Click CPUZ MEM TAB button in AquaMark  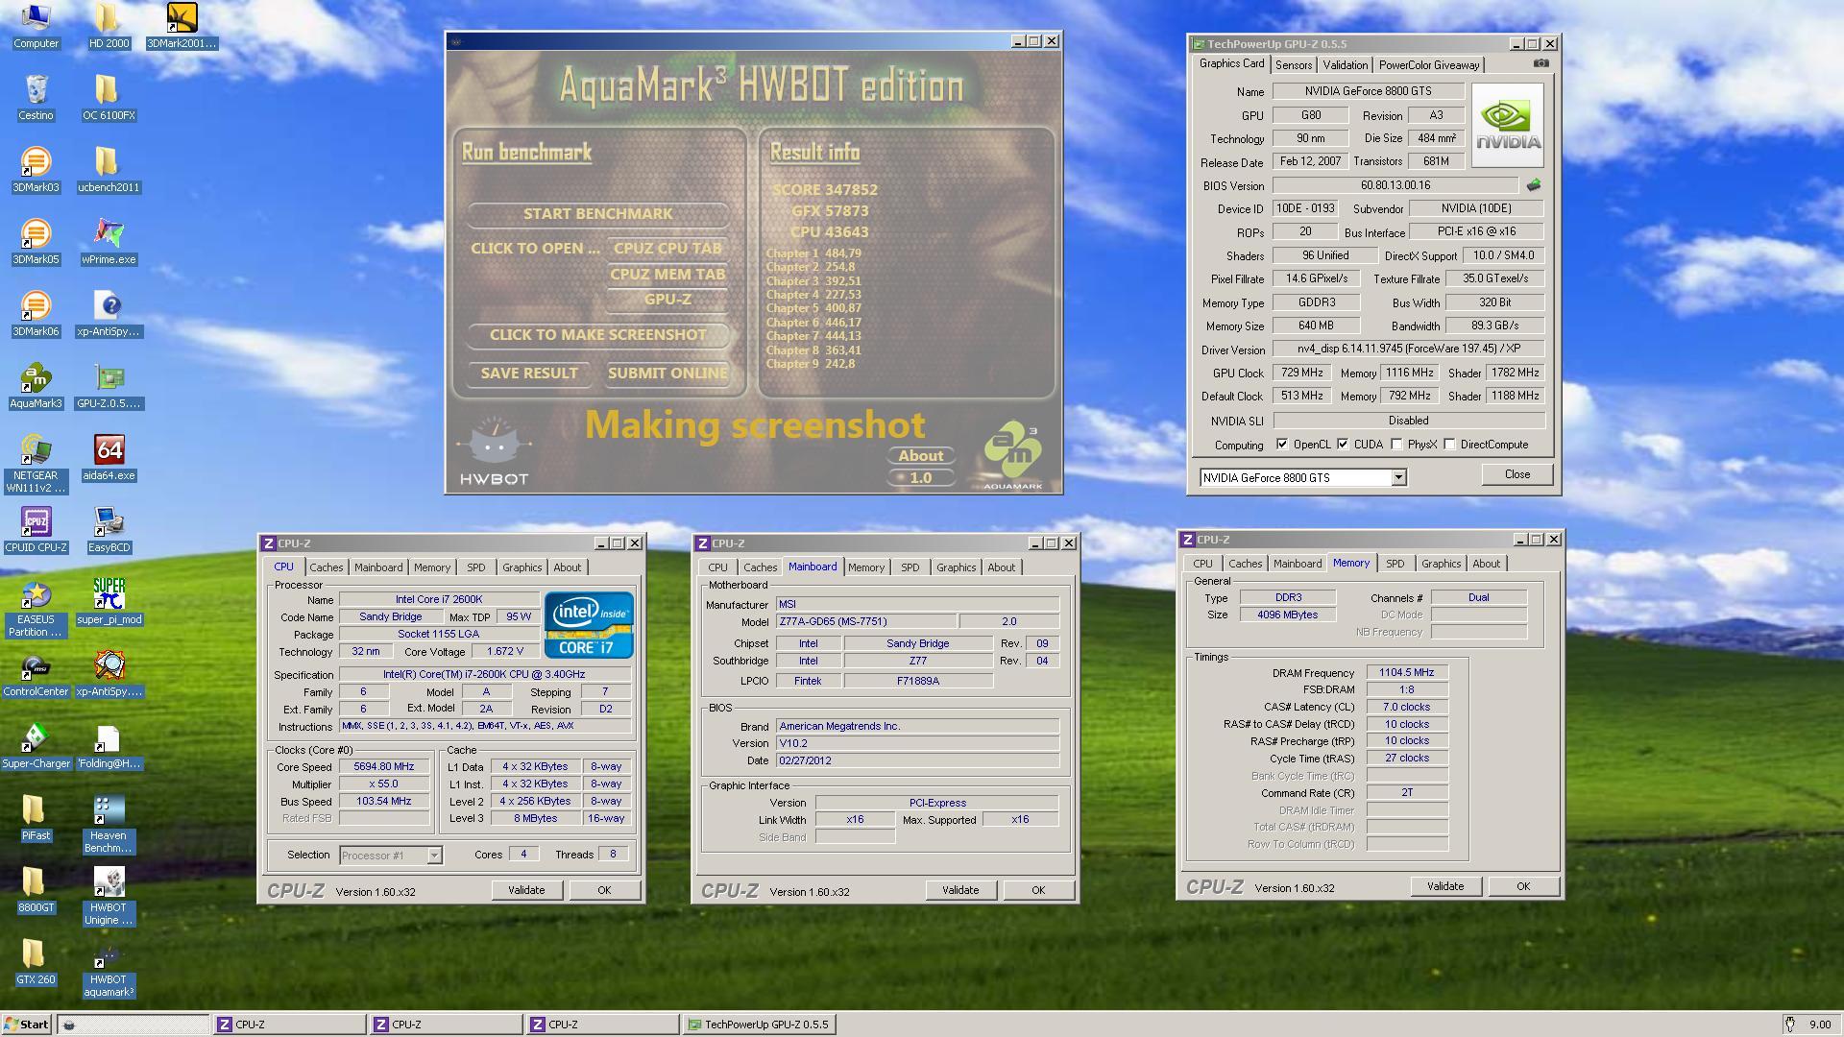(667, 274)
